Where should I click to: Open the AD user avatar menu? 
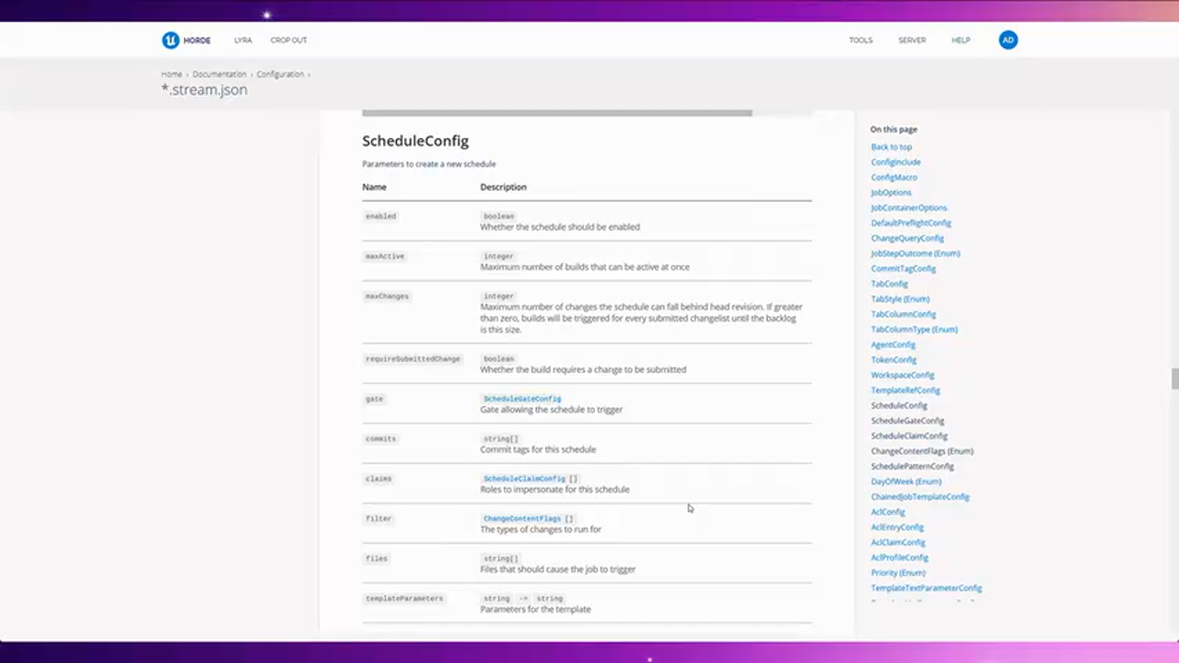click(x=1008, y=40)
